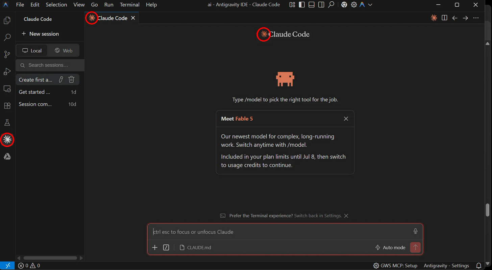The height and width of the screenshot is (270, 492).
Task: Click errors and warnings count in status bar
Action: [29, 266]
